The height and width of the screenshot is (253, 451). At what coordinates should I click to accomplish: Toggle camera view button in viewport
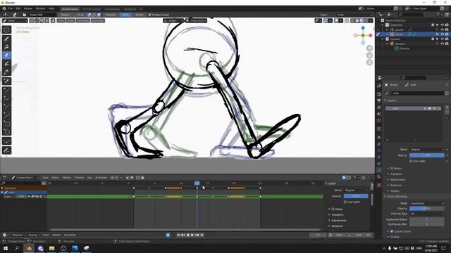pyautogui.click(x=369, y=63)
